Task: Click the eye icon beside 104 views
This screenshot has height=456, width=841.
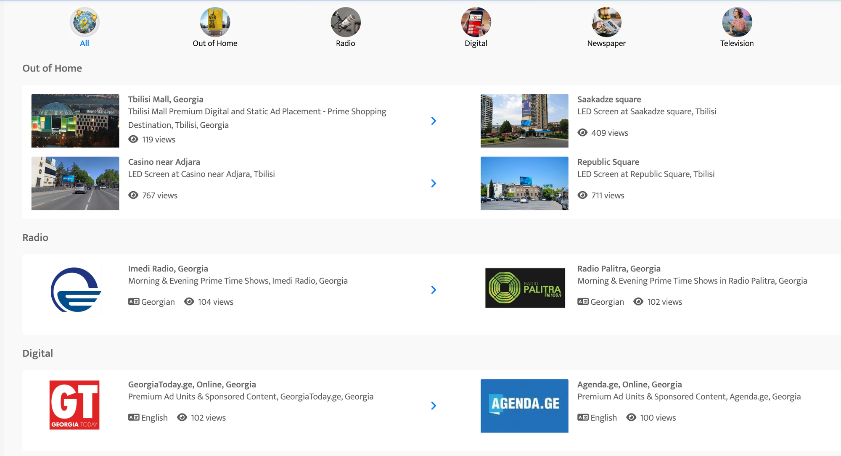Action: [x=189, y=301]
